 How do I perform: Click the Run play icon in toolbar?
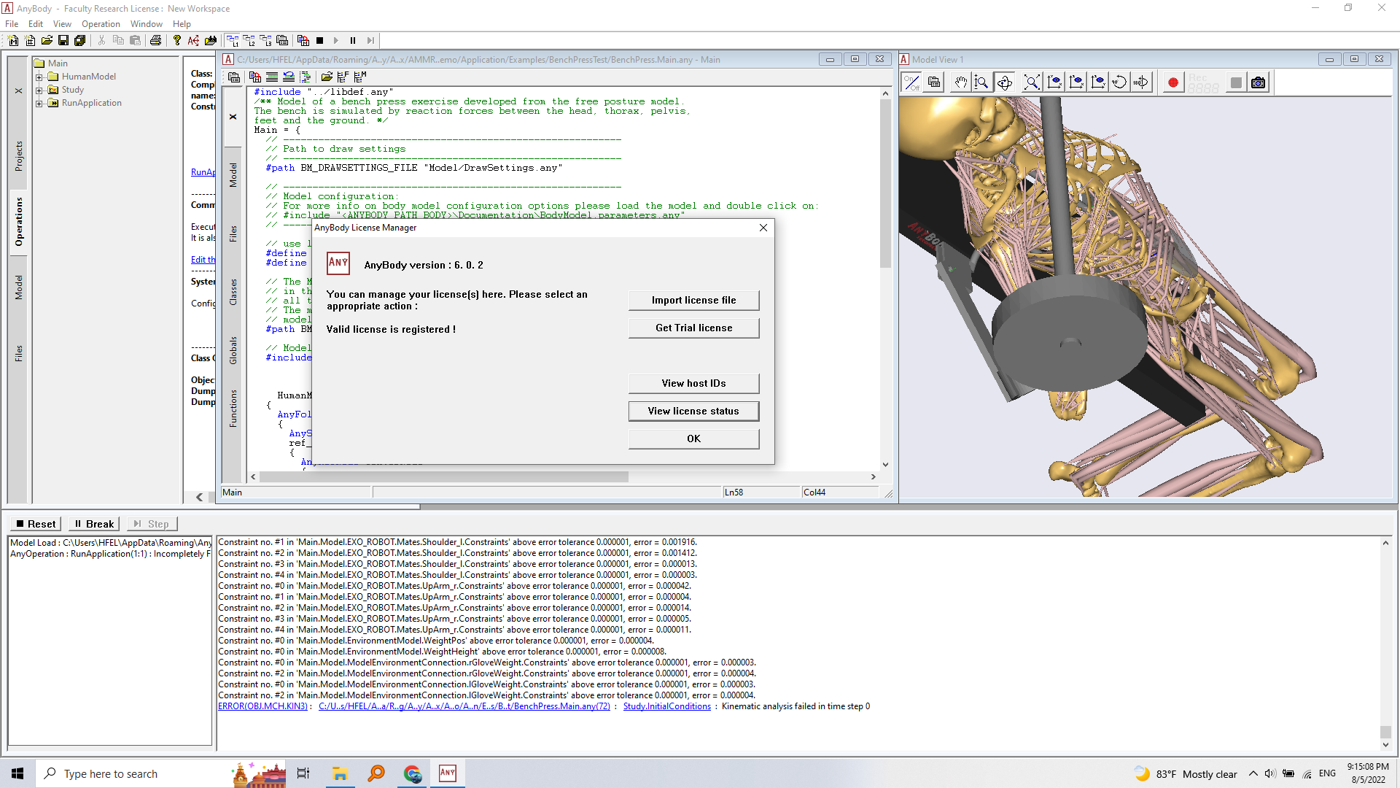(336, 41)
